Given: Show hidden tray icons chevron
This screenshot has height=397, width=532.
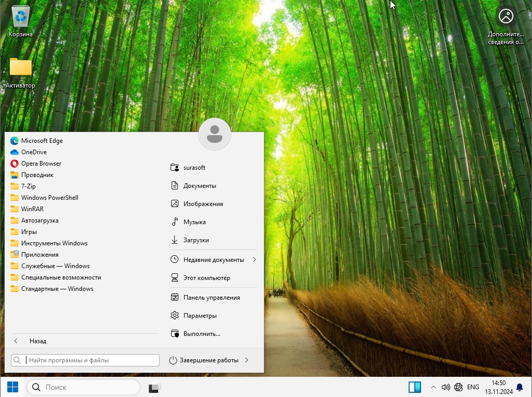Looking at the screenshot, I should tap(433, 387).
